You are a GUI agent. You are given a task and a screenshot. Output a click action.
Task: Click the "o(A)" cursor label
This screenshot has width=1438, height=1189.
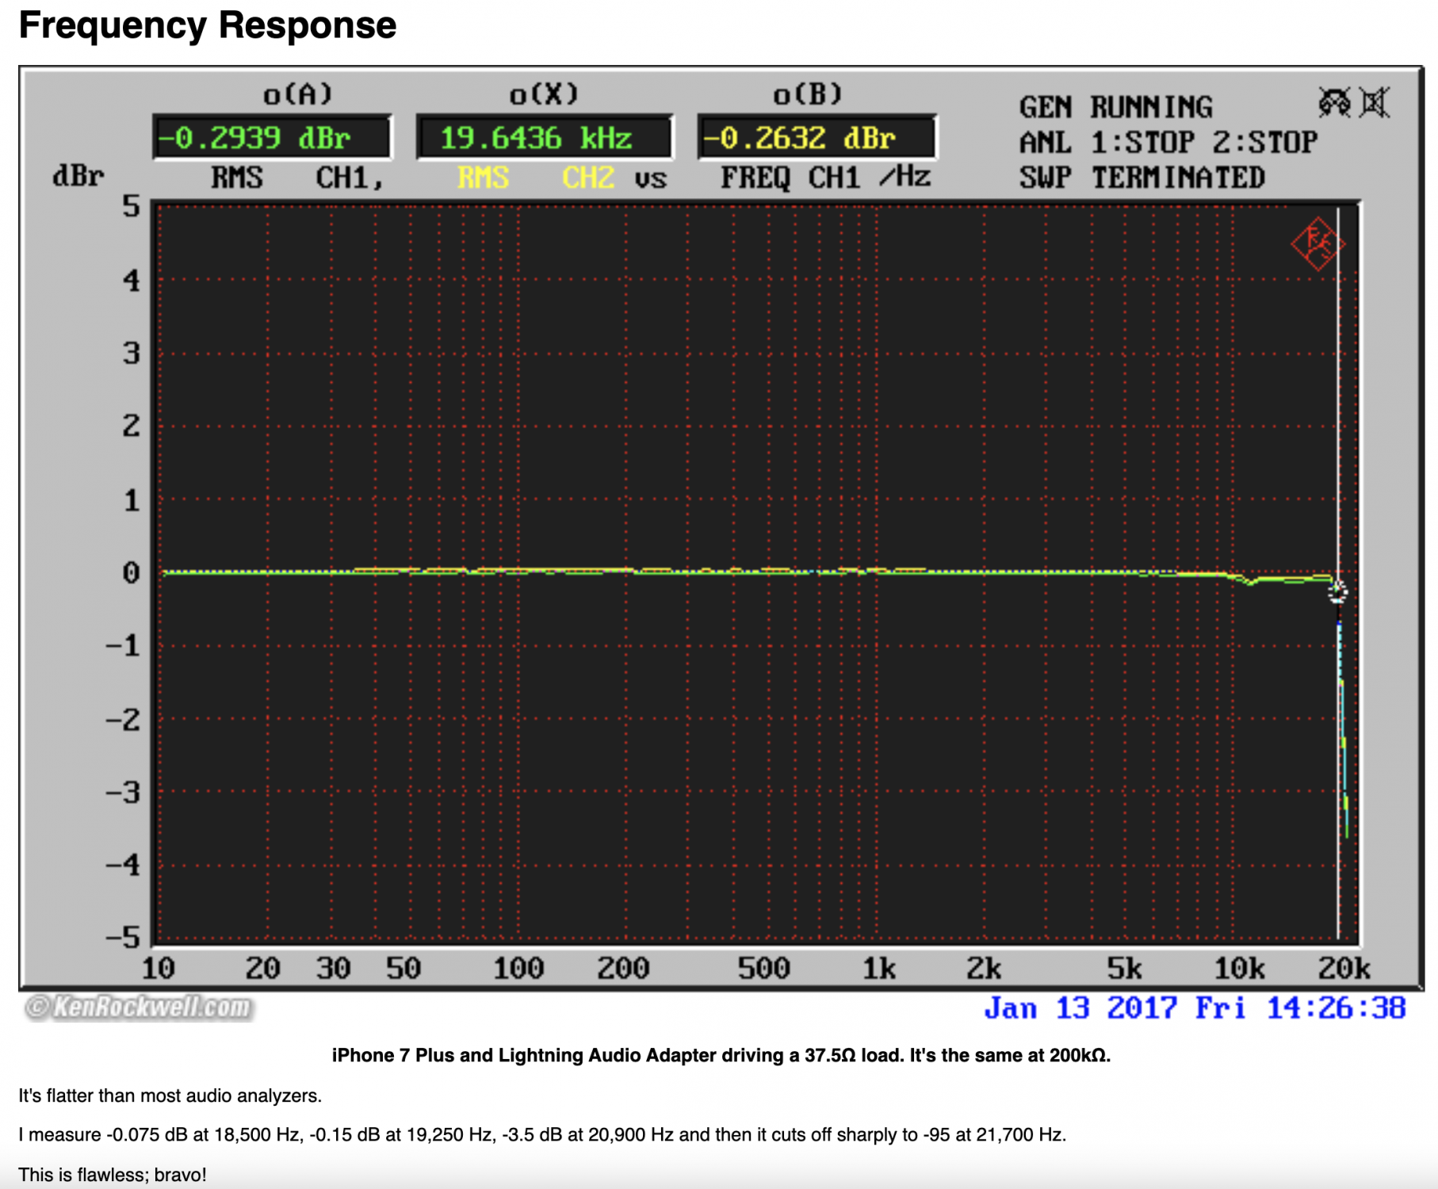pyautogui.click(x=298, y=95)
